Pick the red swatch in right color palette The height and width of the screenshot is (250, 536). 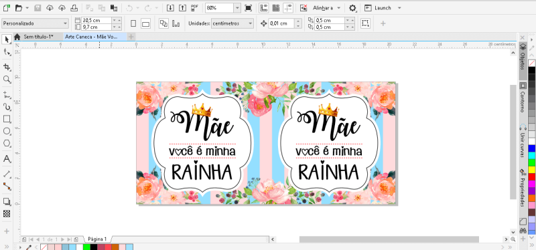(x=531, y=176)
